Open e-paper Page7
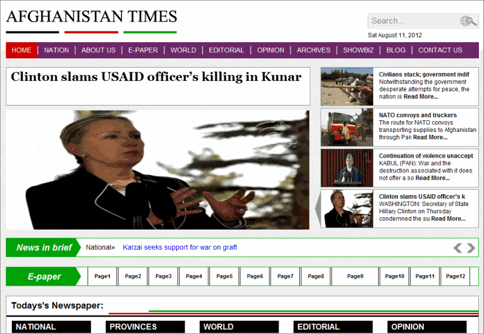The width and height of the screenshot is (484, 334). [285, 276]
